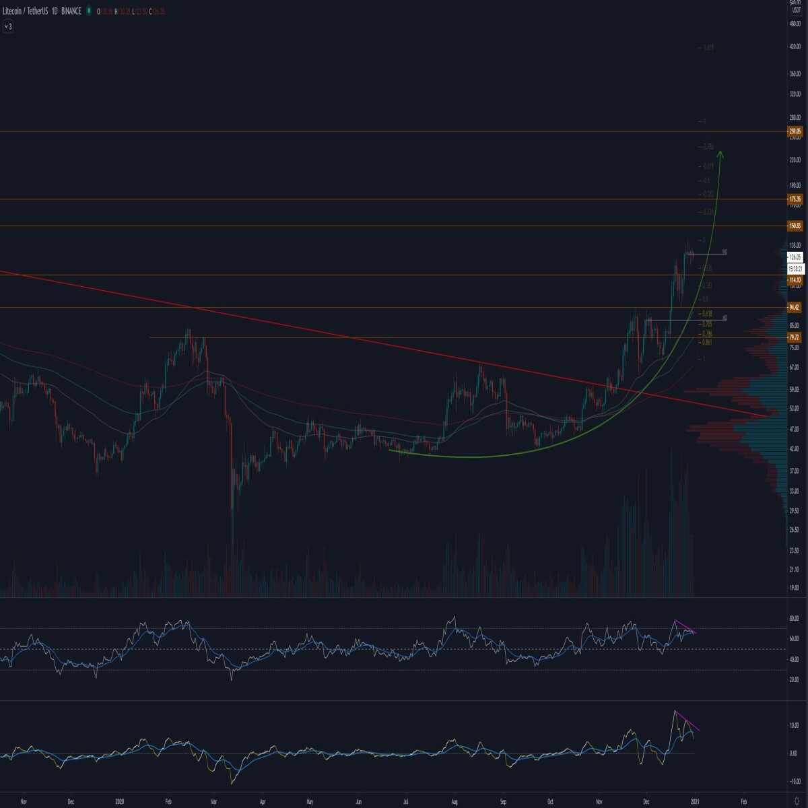The height and width of the screenshot is (808, 808).
Task: Click the 420.00 level on price axis
Action: [795, 46]
